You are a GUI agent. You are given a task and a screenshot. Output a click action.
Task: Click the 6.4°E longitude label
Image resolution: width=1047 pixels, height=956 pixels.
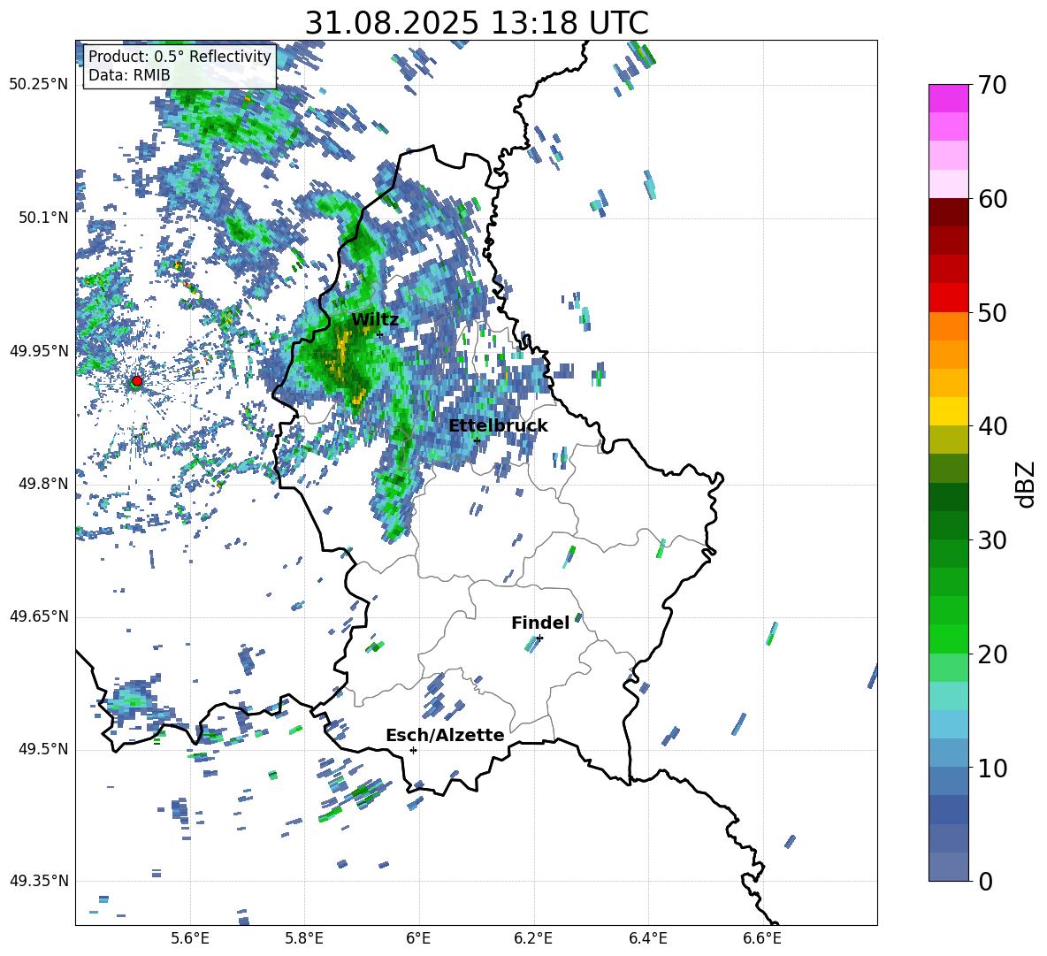(x=647, y=939)
